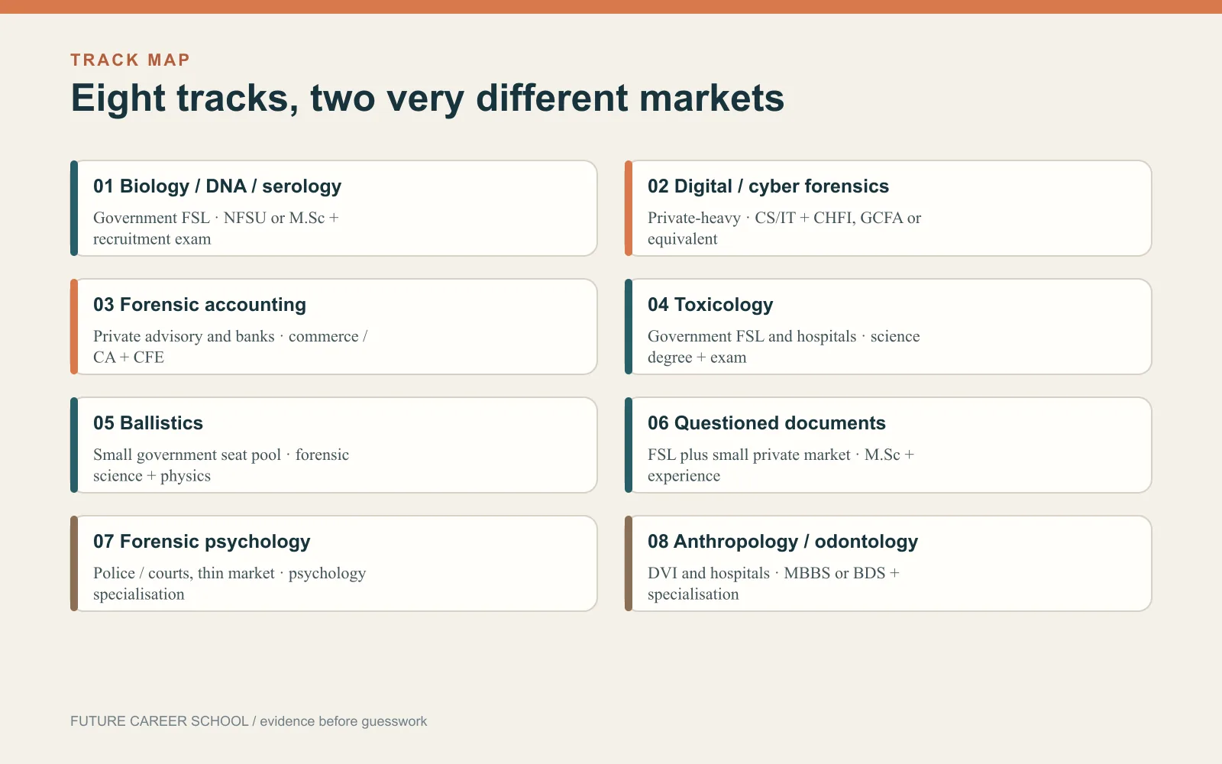1222x764 pixels.
Task: Select the 'Government FSL · NFSU or M.Sc + recruitment exam' description
Action: pyautogui.click(x=216, y=228)
